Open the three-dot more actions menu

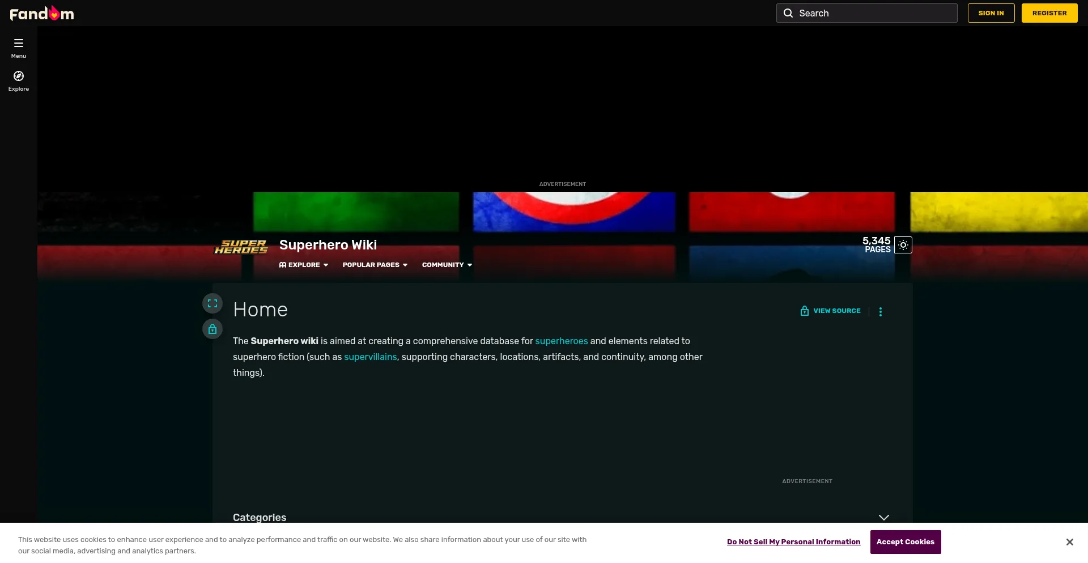click(x=881, y=312)
